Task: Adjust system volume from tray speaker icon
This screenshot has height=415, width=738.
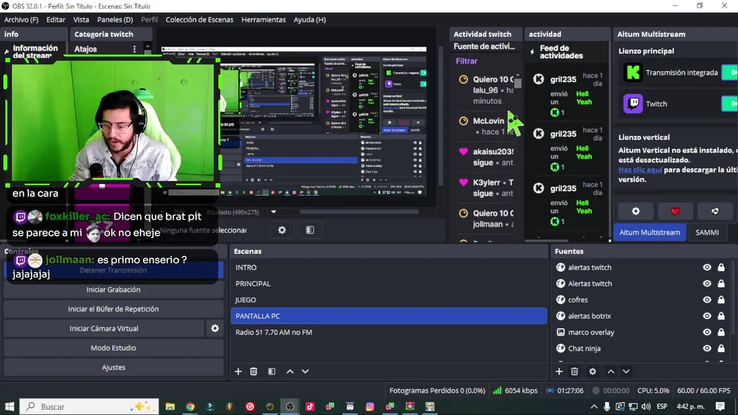Action: [646, 406]
